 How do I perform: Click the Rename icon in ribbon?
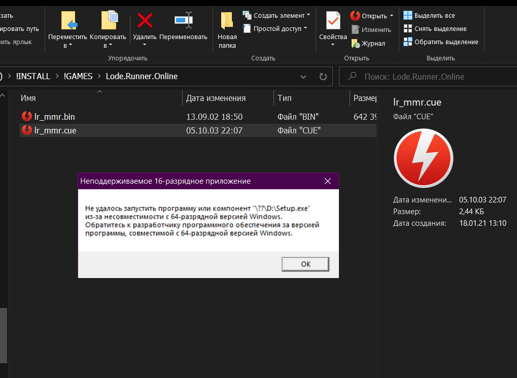(x=183, y=20)
